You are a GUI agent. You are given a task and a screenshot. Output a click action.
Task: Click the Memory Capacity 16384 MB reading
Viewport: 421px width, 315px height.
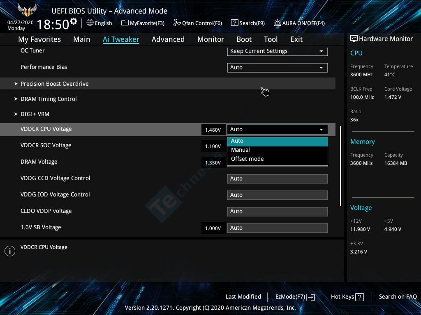click(396, 163)
